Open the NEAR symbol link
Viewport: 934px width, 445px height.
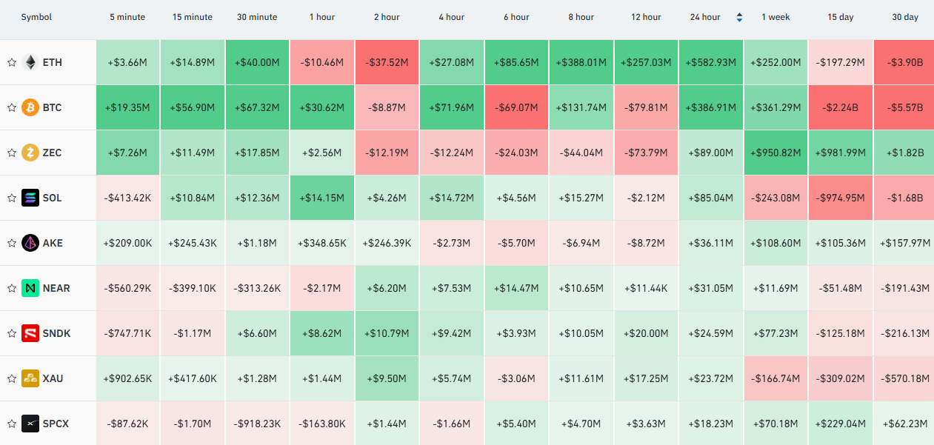click(x=56, y=289)
